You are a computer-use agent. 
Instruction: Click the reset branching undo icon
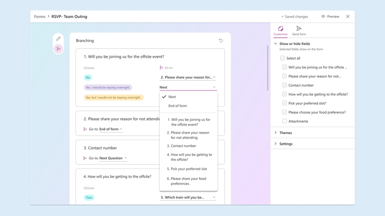(221, 40)
